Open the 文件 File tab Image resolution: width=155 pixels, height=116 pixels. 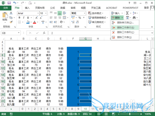pyautogui.click(x=6, y=8)
